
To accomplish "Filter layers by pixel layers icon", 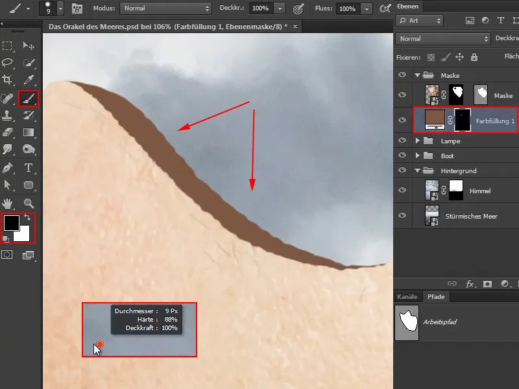I will (x=470, y=21).
